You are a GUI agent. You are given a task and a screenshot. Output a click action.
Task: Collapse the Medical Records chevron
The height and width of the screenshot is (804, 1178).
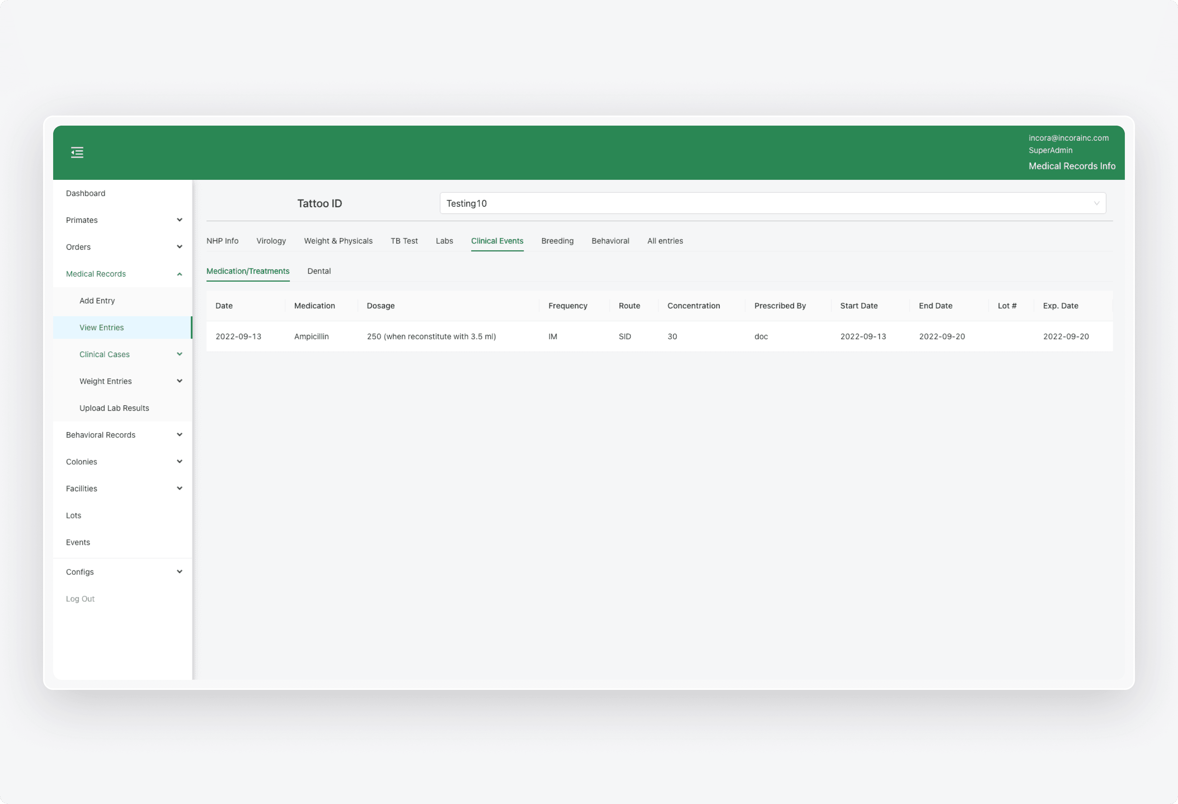(x=180, y=274)
